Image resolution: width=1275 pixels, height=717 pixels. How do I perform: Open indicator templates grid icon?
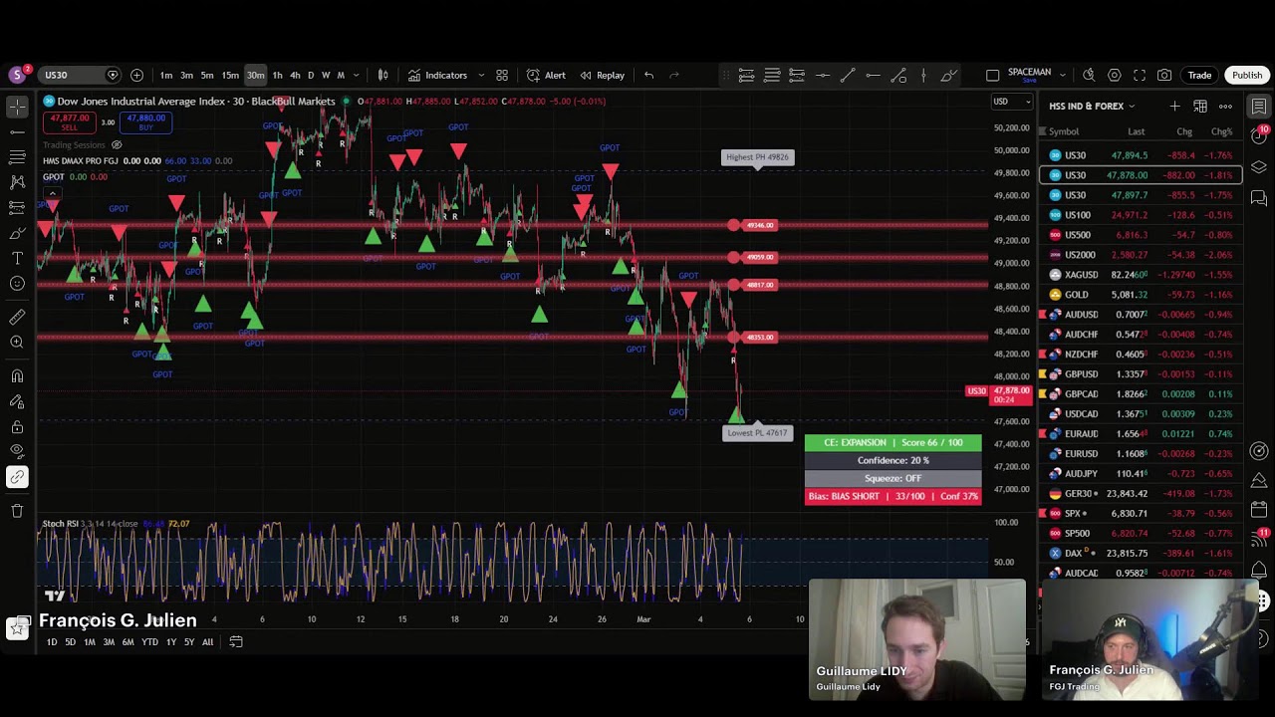point(502,75)
